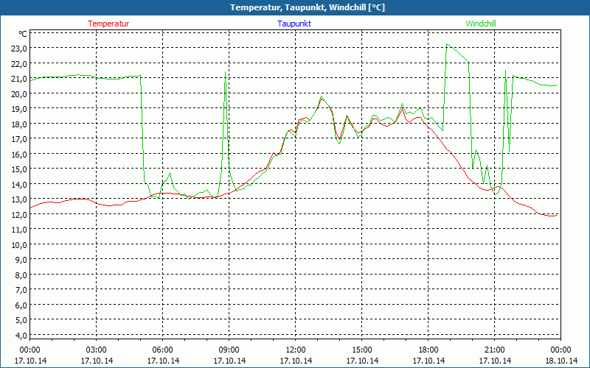The height and width of the screenshot is (368, 590).
Task: Click the 16,0 y-axis value
Action: click(20, 154)
